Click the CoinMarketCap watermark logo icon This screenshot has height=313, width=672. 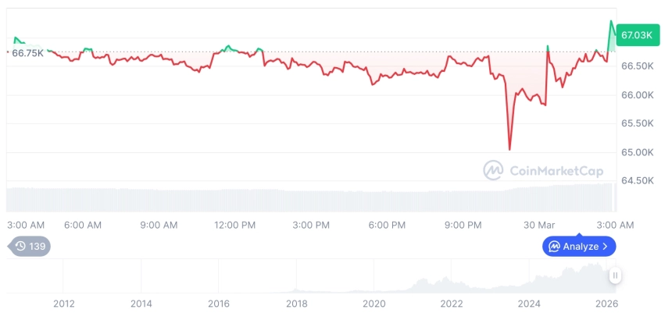coord(493,170)
